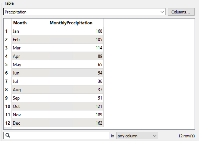Focus the search text input field
Image resolution: width=199 pixels, height=141 pixels.
point(56,136)
